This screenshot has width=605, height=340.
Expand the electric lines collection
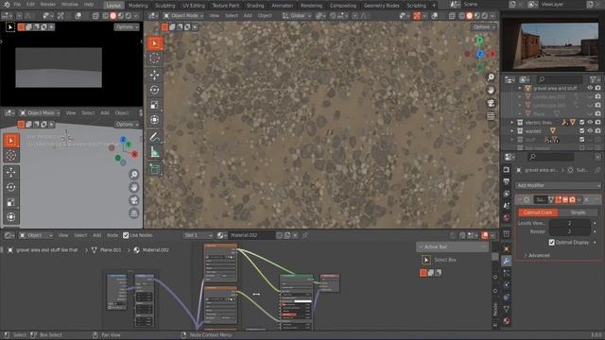pyautogui.click(x=512, y=122)
